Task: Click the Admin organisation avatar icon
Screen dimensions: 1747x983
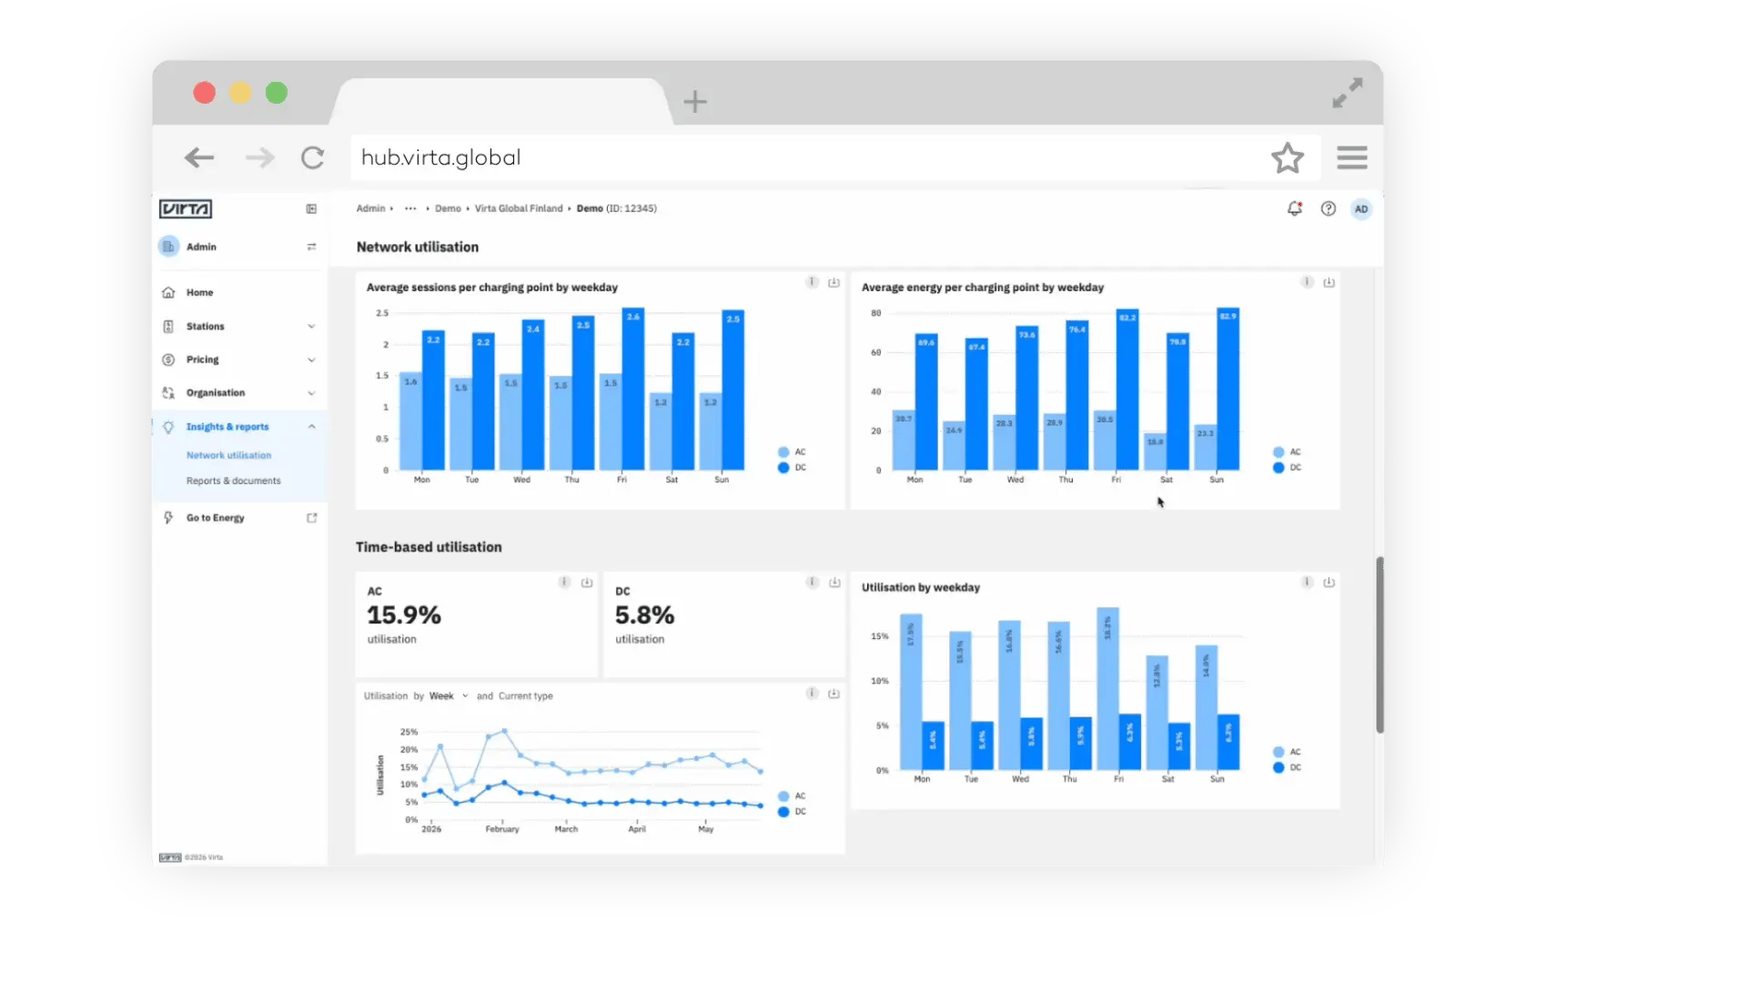Action: point(168,247)
